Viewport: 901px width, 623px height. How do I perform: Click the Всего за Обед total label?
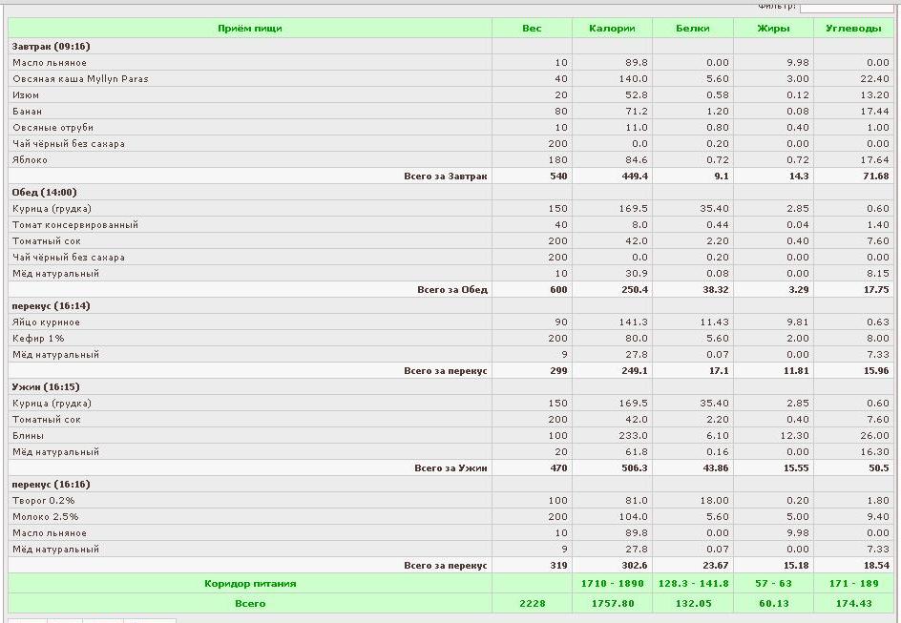452,290
